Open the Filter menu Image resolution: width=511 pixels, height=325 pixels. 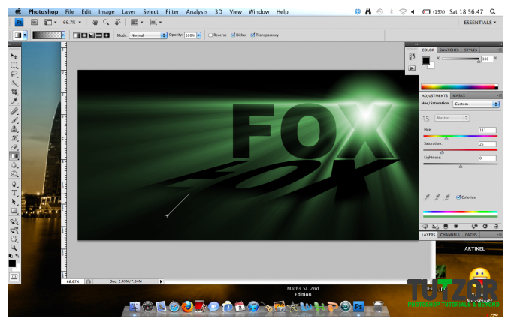click(x=172, y=12)
